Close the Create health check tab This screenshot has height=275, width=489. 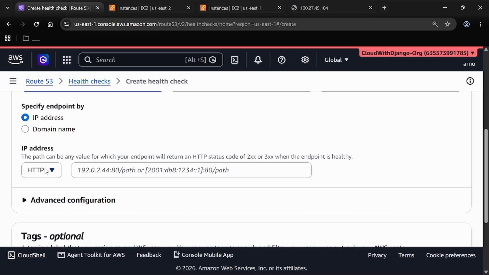98,8
